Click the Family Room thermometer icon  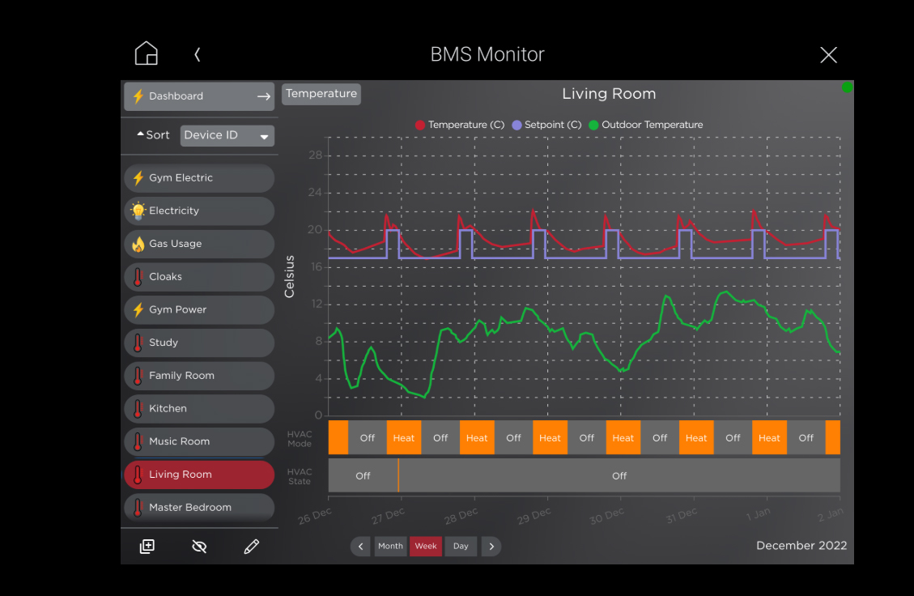point(138,376)
